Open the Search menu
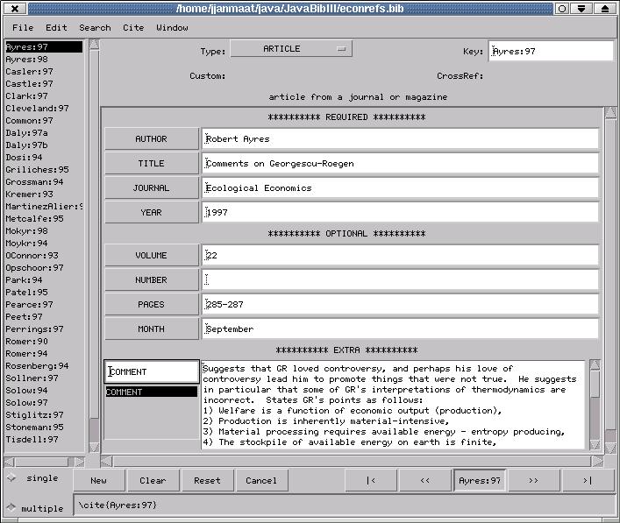Screen dimensions: 620x523 (x=95, y=27)
